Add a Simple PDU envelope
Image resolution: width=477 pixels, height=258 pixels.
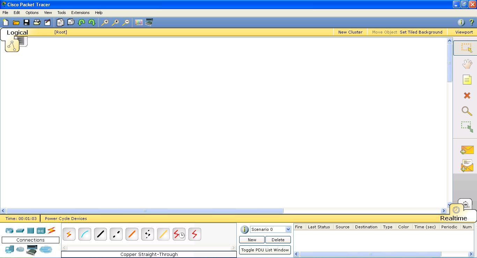pyautogui.click(x=467, y=150)
